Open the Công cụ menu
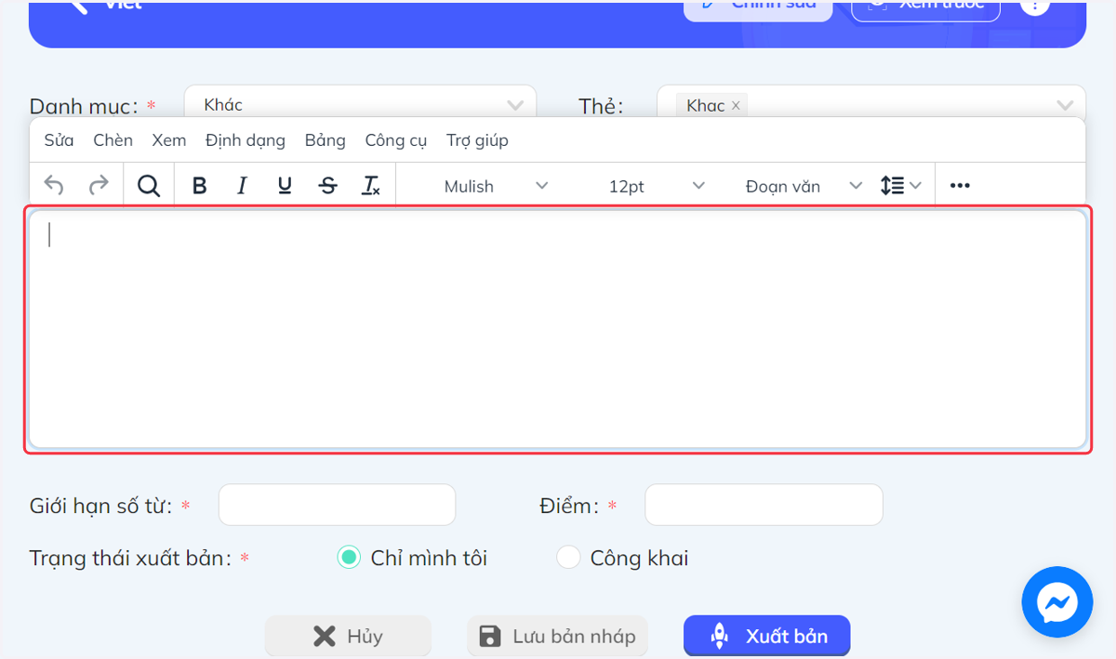The image size is (1116, 659). [396, 140]
